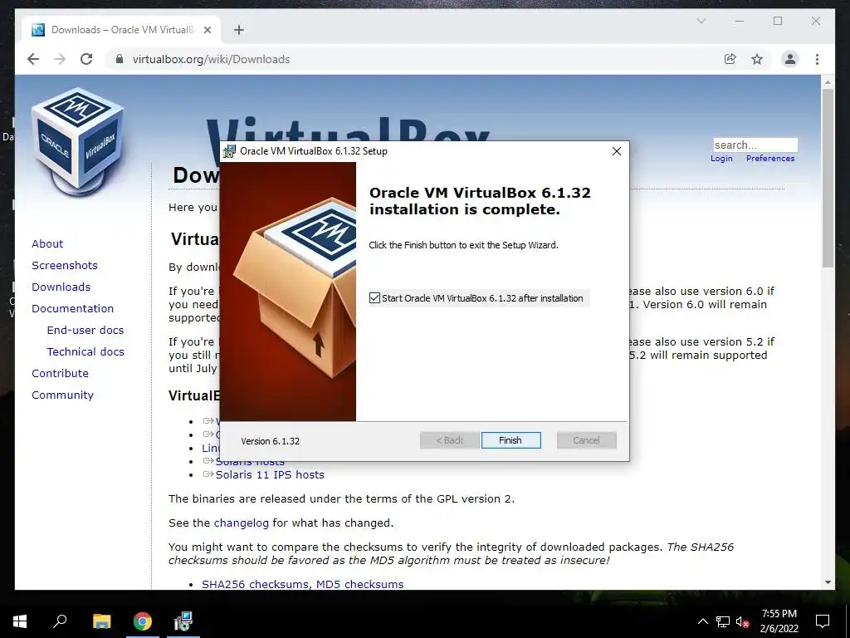Open the Action Center notifications icon
This screenshot has height=638, width=850.
pyautogui.click(x=823, y=621)
